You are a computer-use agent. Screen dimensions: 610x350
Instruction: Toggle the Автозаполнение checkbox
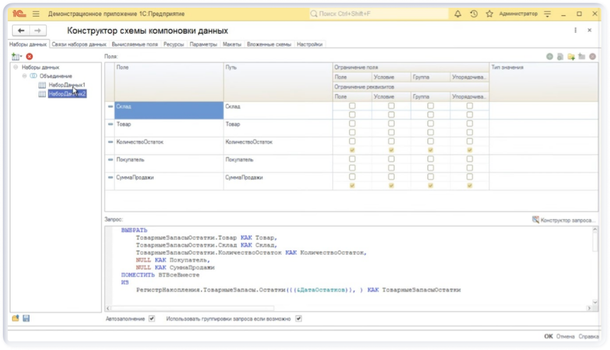(x=152, y=319)
